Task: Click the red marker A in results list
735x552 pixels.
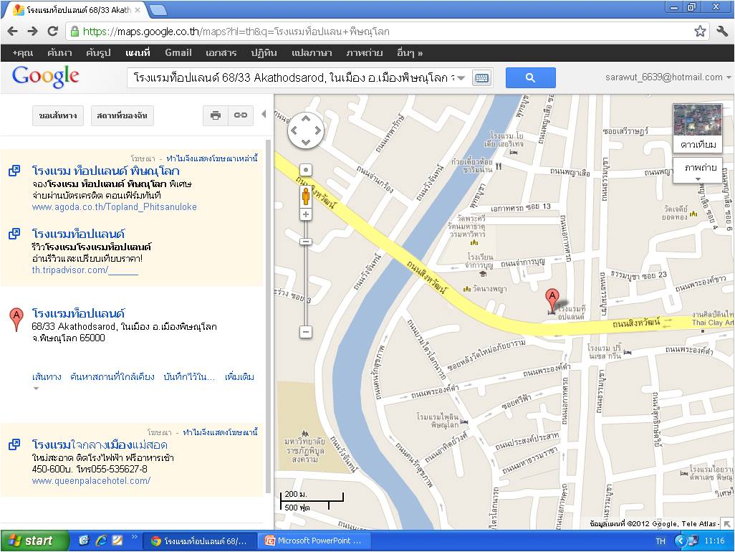Action: pyautogui.click(x=16, y=320)
